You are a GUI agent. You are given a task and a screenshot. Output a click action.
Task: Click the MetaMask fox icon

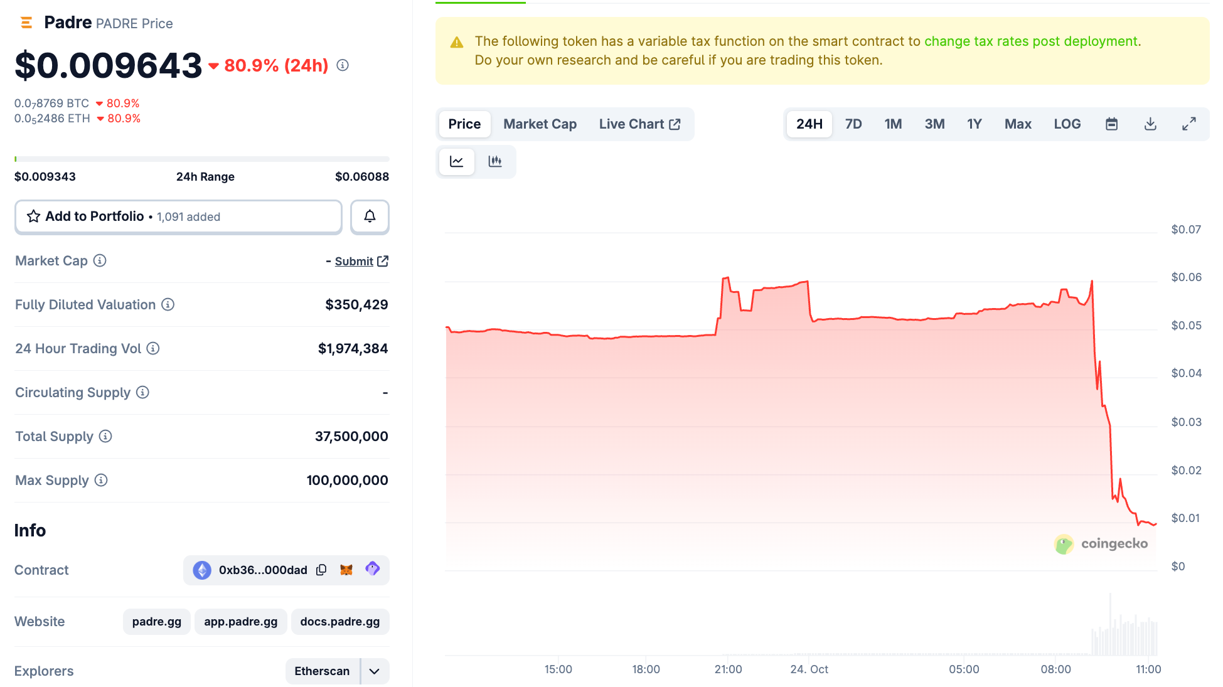(x=346, y=570)
